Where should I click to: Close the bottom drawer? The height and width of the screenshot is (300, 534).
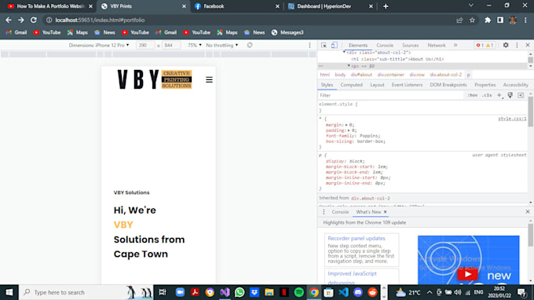(x=528, y=212)
